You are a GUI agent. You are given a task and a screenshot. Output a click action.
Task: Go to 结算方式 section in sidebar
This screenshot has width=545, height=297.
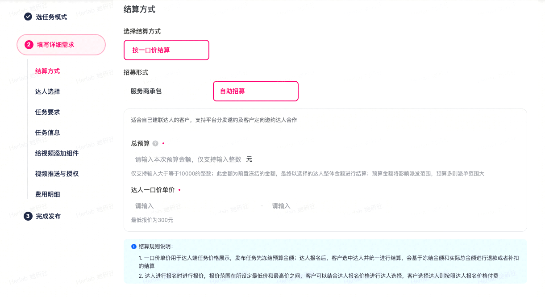[47, 71]
